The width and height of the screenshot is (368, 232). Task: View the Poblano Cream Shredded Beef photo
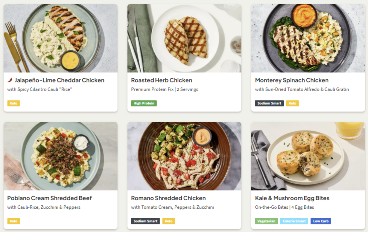pos(60,156)
